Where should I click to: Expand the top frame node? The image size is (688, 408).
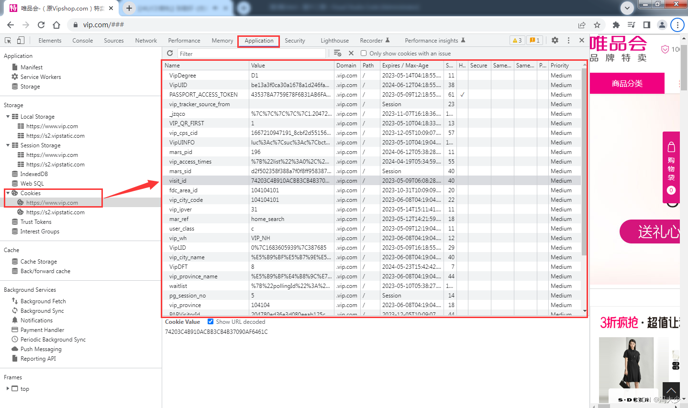click(x=8, y=388)
